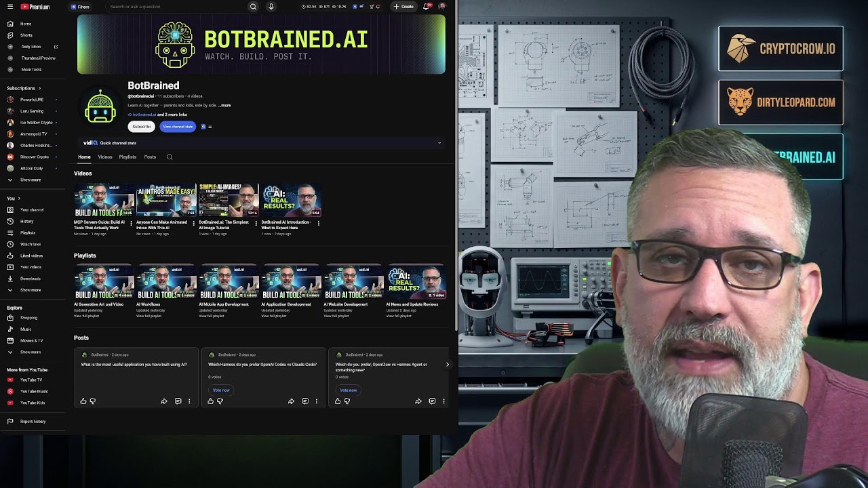Subscribe to the BotBrained channel

[x=142, y=127]
